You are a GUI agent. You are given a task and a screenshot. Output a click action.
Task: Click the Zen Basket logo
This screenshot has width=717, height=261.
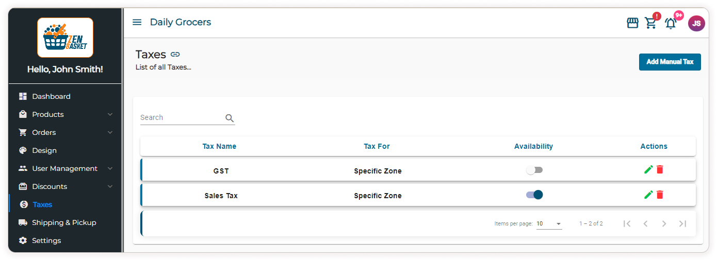(66, 38)
